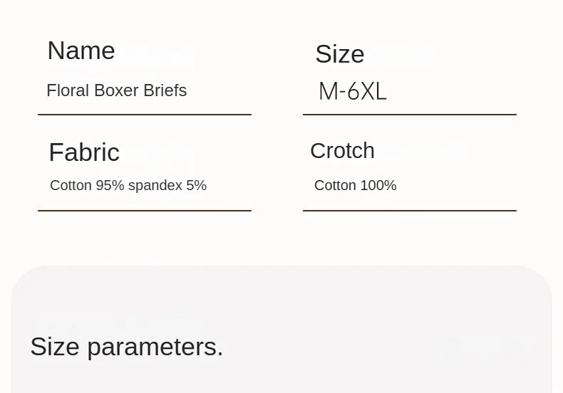This screenshot has height=393, width=563.
Task: Click the underline beneath Floral Boxer Briefs
Action: 144,114
